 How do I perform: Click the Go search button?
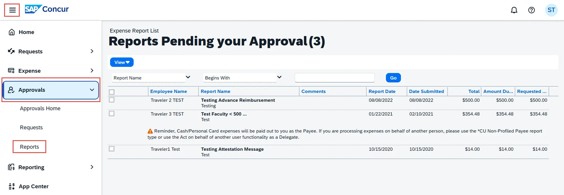pos(393,78)
